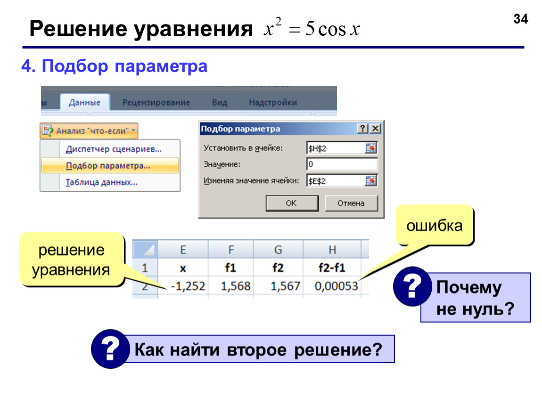Click range selector icon beside $H$2
The height and width of the screenshot is (407, 542).
371,148
